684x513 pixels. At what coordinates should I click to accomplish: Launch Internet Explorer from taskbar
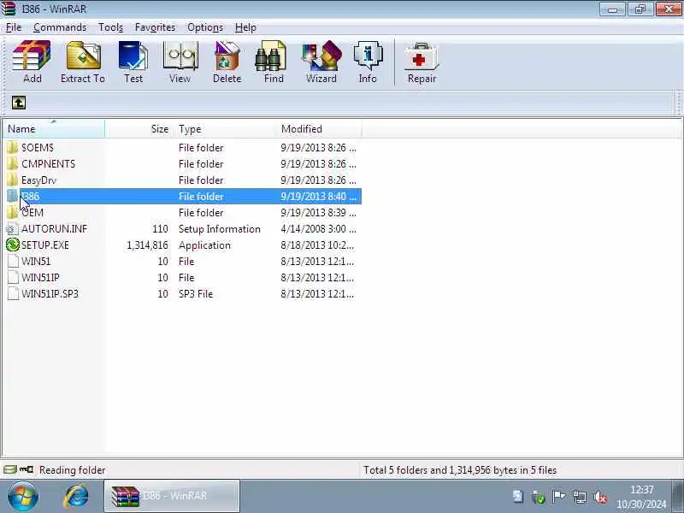pyautogui.click(x=76, y=497)
